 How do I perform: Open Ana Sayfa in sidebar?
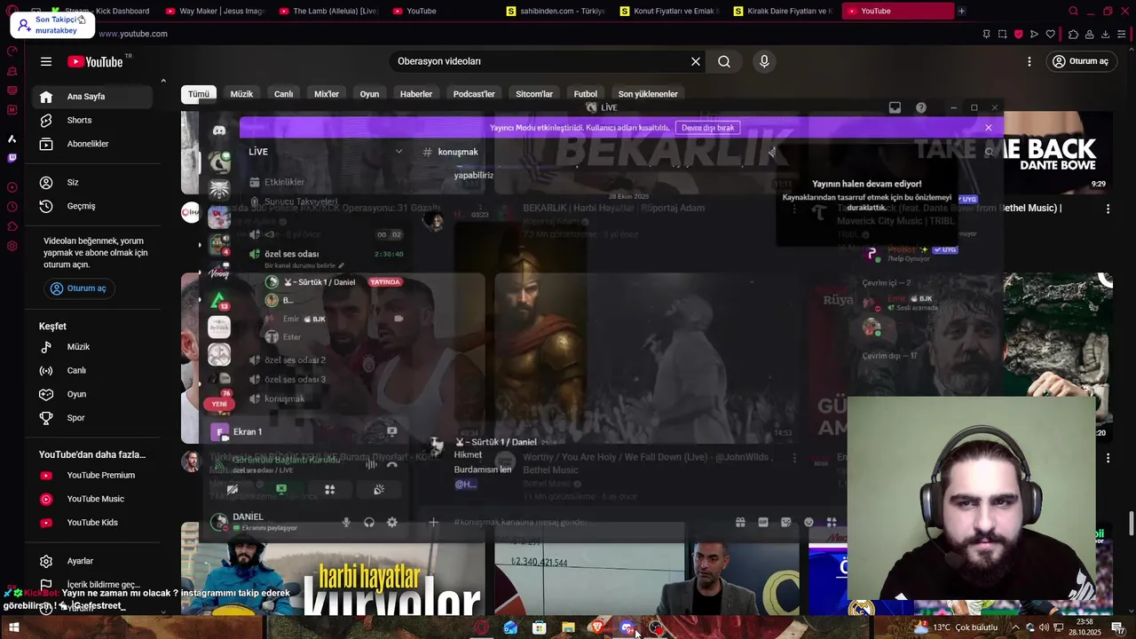click(92, 97)
